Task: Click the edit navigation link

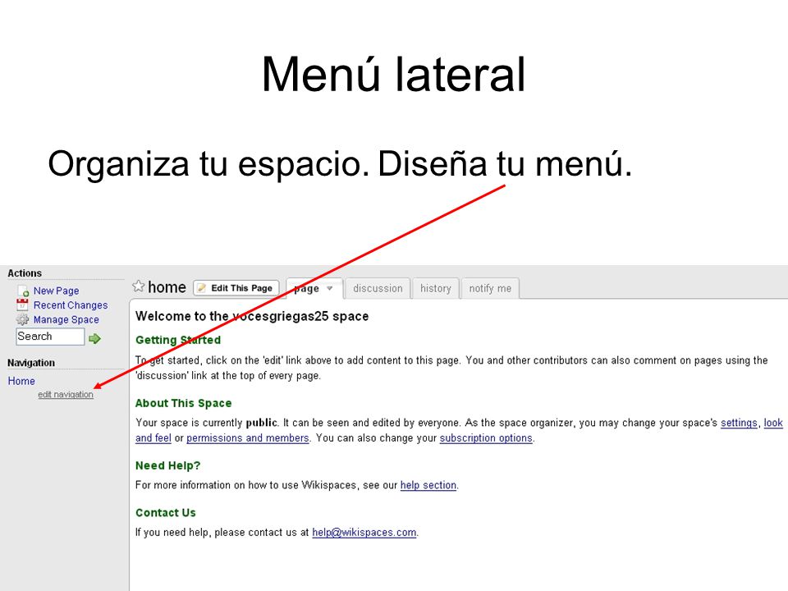Action: click(x=66, y=395)
